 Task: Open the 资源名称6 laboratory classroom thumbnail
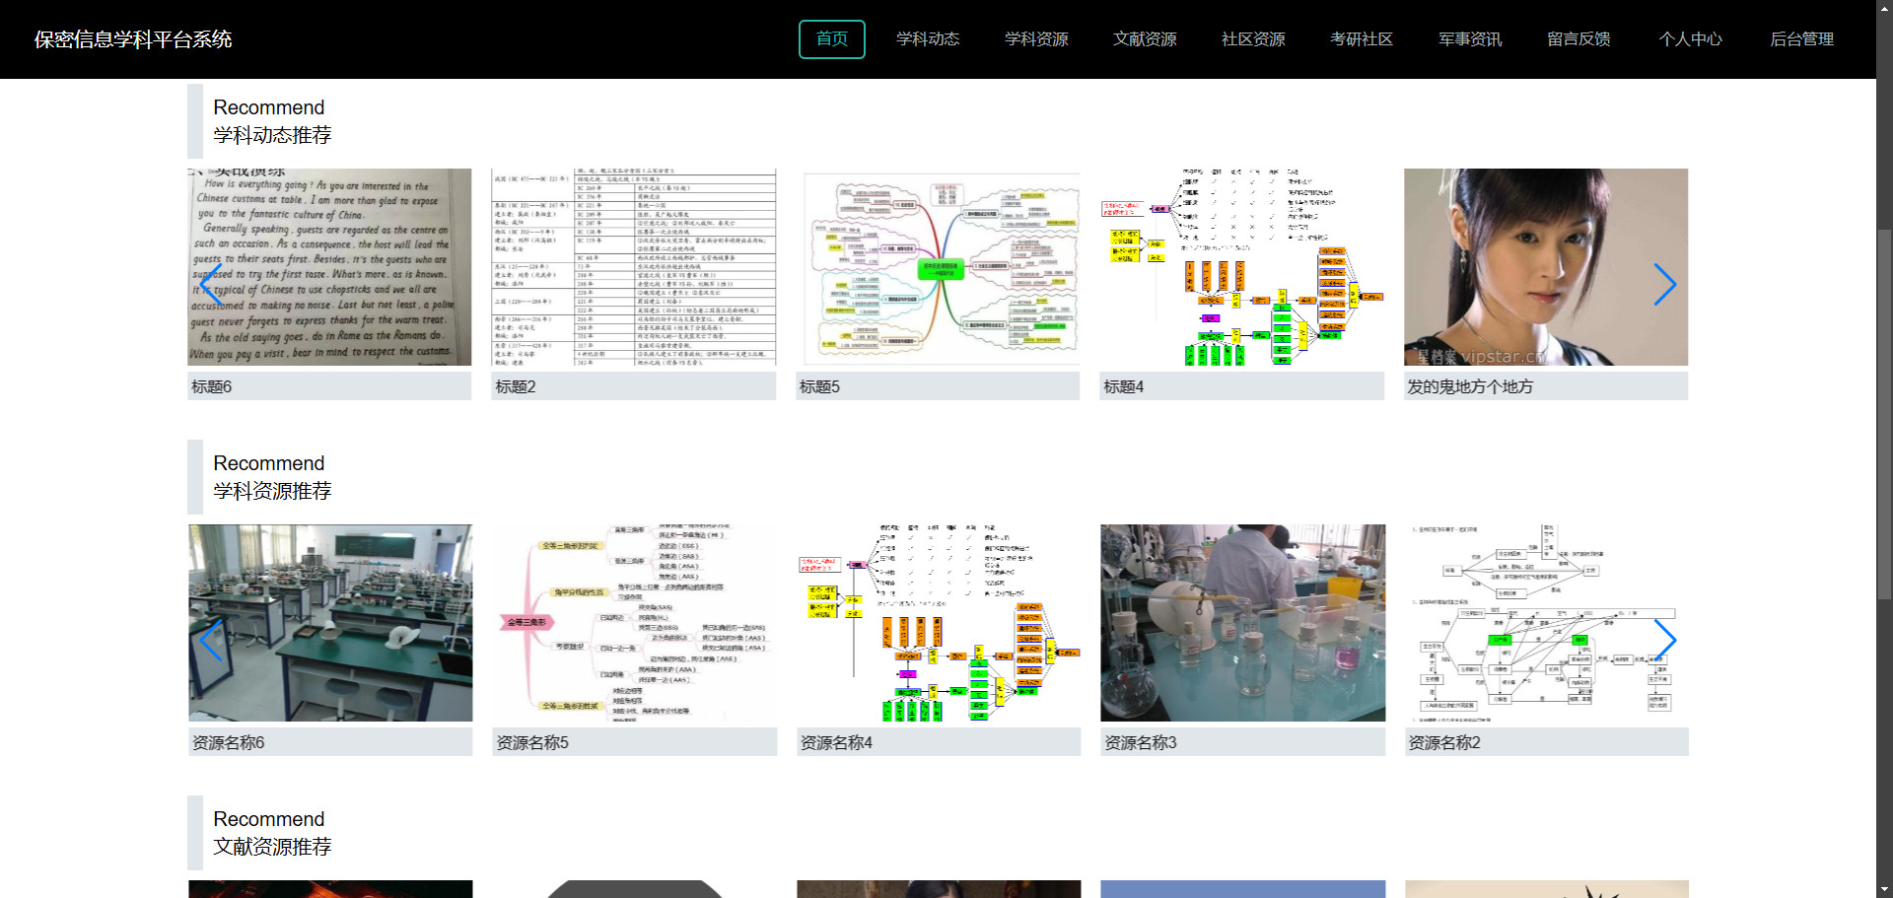coord(330,623)
